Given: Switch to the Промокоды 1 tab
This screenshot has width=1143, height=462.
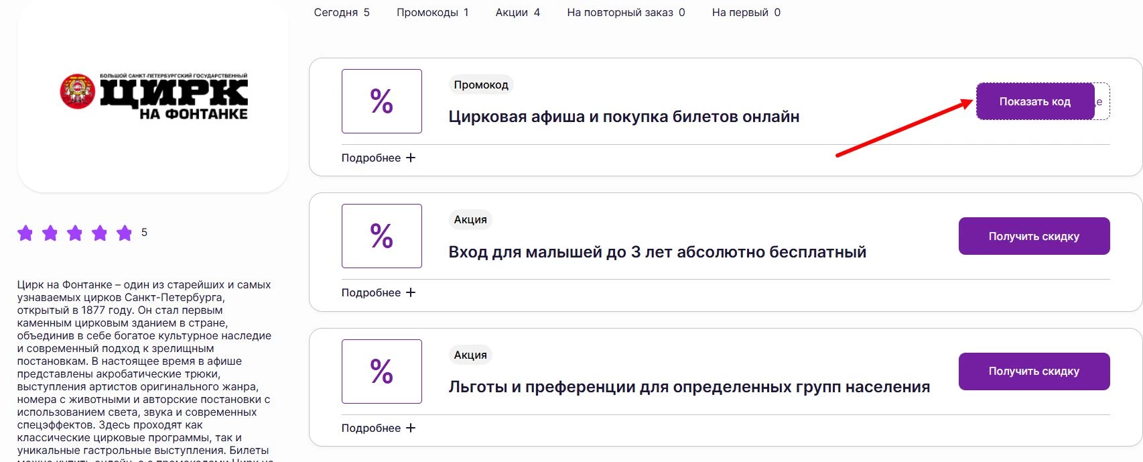Looking at the screenshot, I should [433, 12].
